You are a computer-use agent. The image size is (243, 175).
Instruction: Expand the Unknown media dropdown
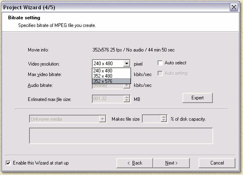coord(102,119)
